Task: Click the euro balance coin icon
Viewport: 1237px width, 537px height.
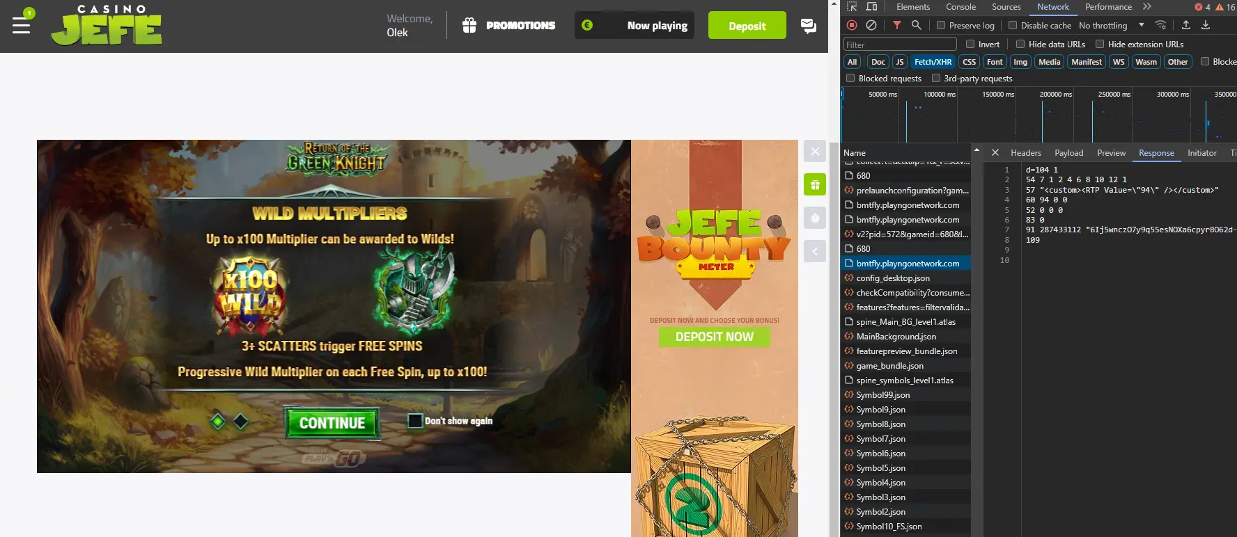Action: click(x=587, y=25)
